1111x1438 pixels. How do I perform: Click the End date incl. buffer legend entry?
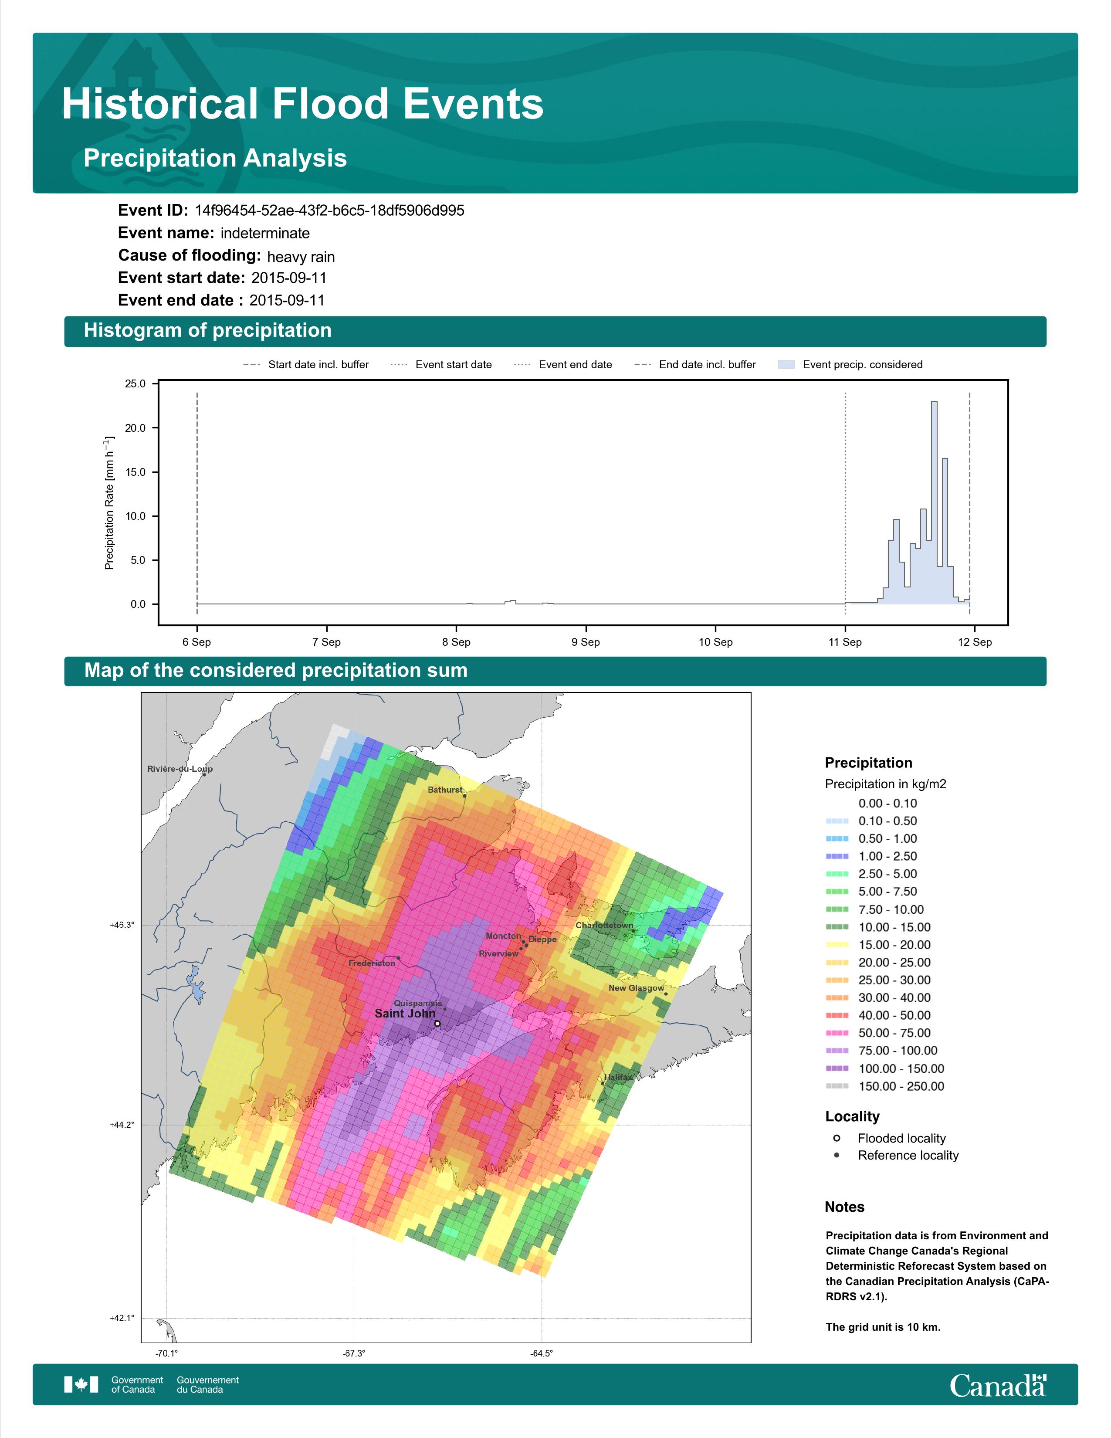pos(695,364)
